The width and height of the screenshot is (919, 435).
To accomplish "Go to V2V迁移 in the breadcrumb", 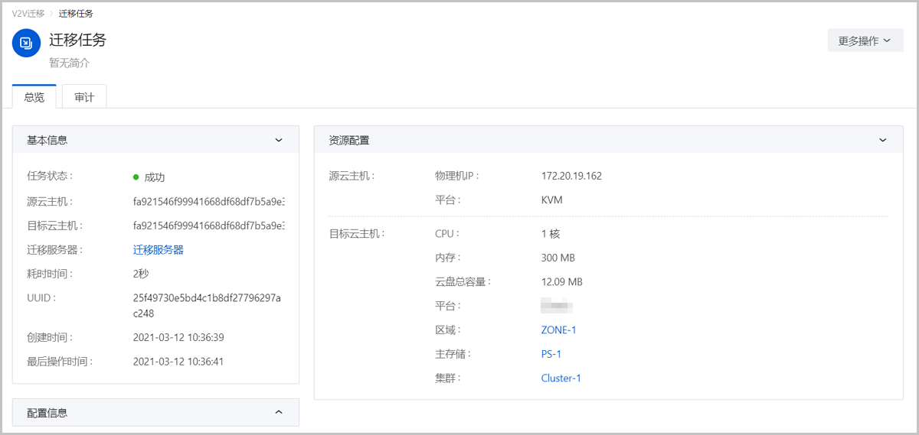I will pos(28,14).
